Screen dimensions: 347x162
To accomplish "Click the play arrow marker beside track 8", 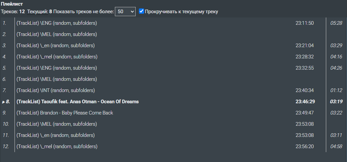I will tap(3, 102).
